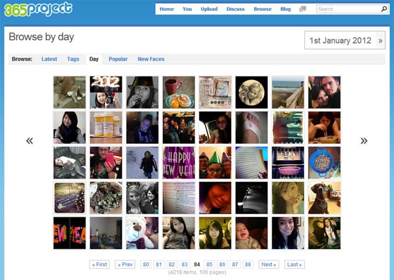Click the search magnifier icon
The image size is (394, 280).
(384, 9)
